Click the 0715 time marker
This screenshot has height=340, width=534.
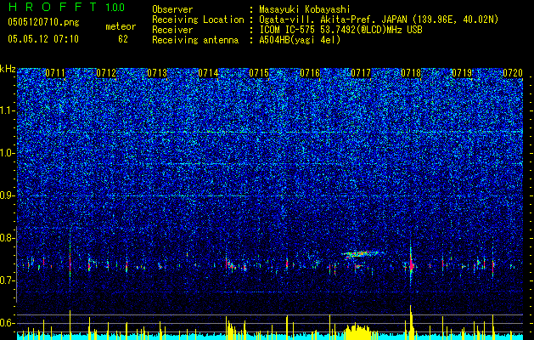259,73
